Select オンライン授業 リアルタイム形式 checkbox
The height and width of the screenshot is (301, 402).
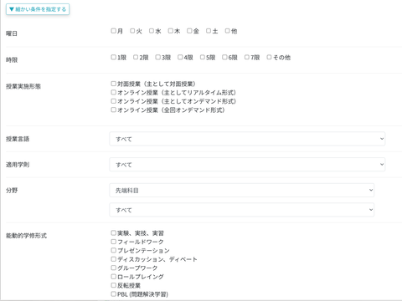tap(113, 92)
